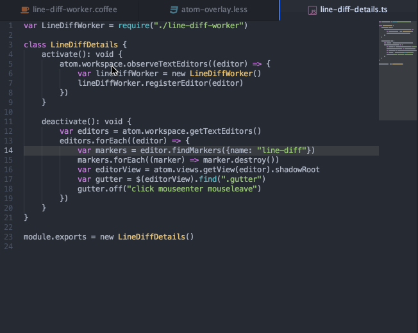Click 'observeTextEditors' on line 5

(167, 64)
